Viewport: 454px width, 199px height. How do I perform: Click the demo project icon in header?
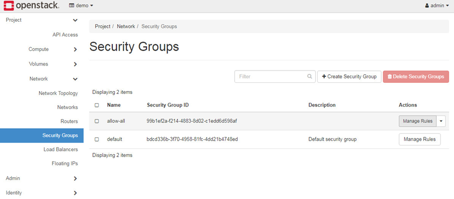tap(72, 6)
